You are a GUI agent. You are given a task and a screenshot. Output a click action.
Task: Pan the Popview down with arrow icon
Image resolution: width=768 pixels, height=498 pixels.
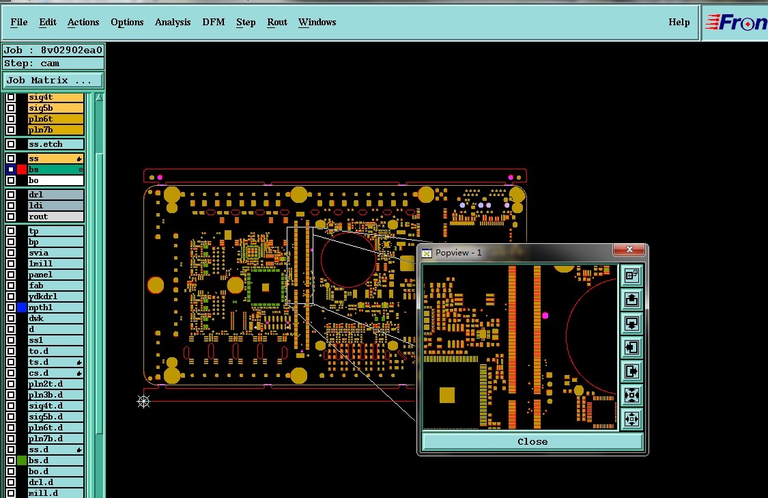click(631, 324)
